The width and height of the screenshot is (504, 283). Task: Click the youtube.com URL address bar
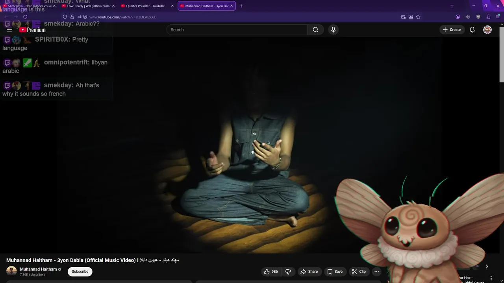coord(123,17)
